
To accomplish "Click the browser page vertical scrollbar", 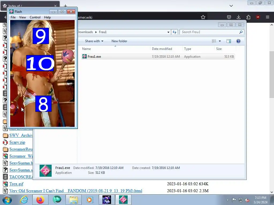I will click(272, 75).
